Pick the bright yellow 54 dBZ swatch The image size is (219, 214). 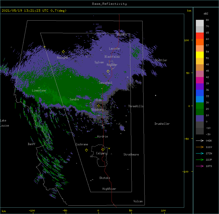tap(200, 55)
